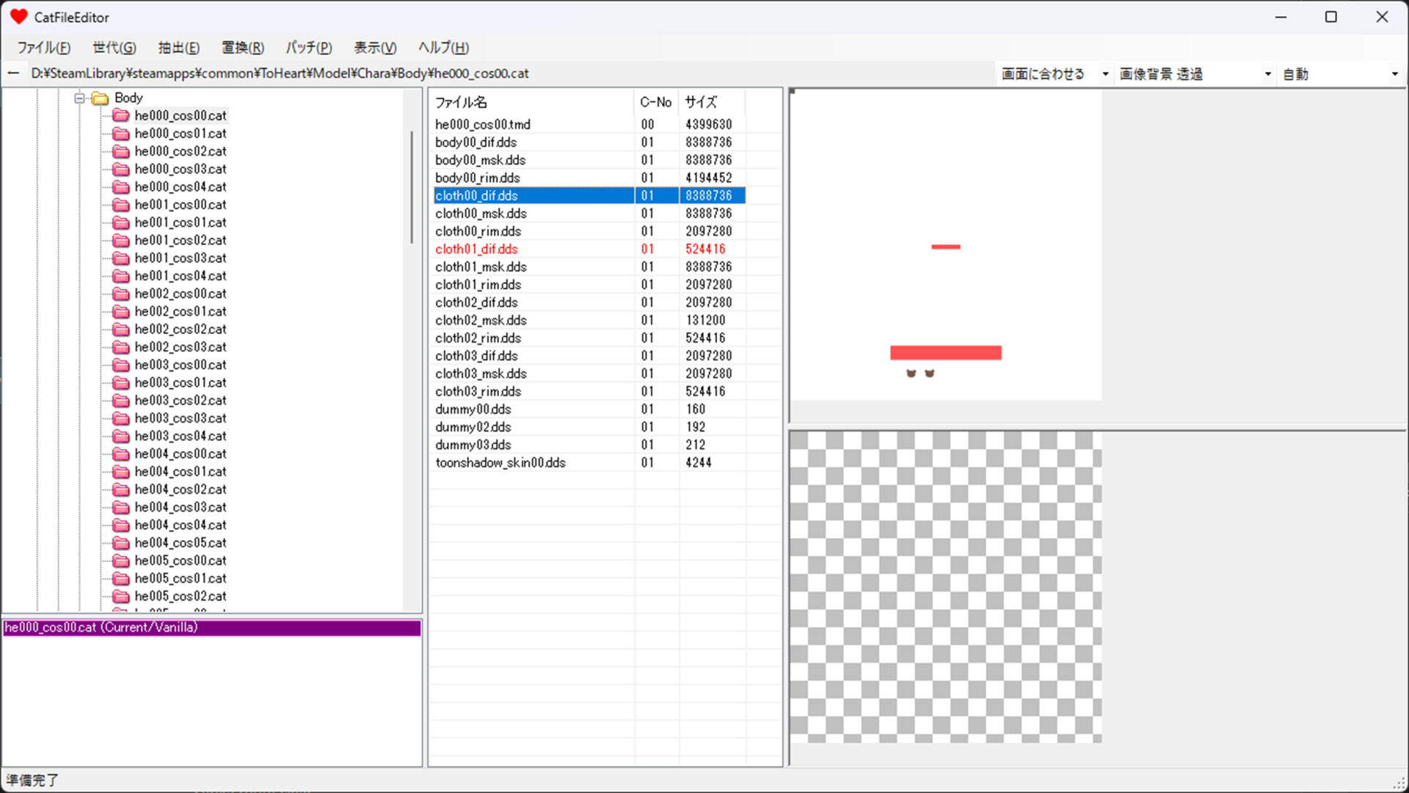This screenshot has height=793, width=1409.
Task: Click the upper texture preview image
Action: coord(946,245)
